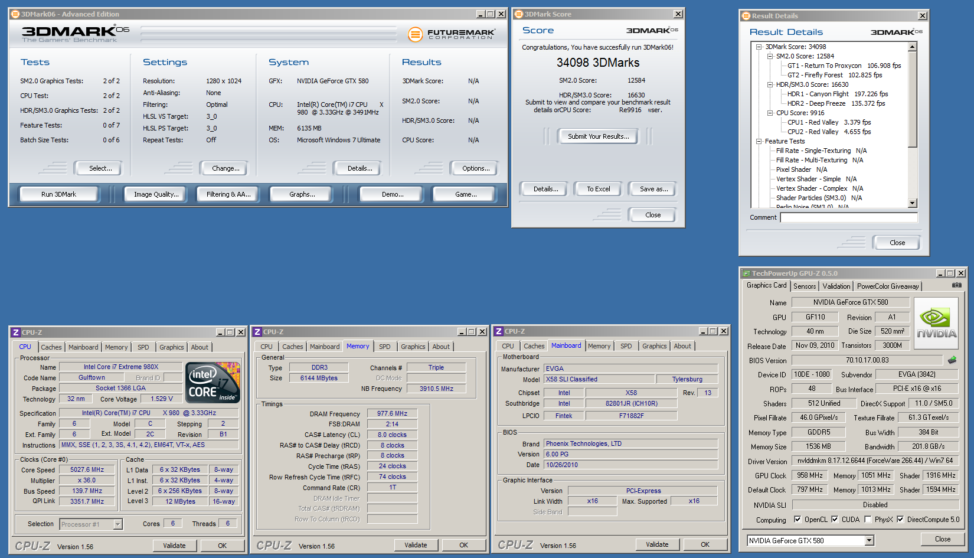The image size is (974, 558).
Task: Click the 3DMark Score window title icon
Action: pos(519,14)
